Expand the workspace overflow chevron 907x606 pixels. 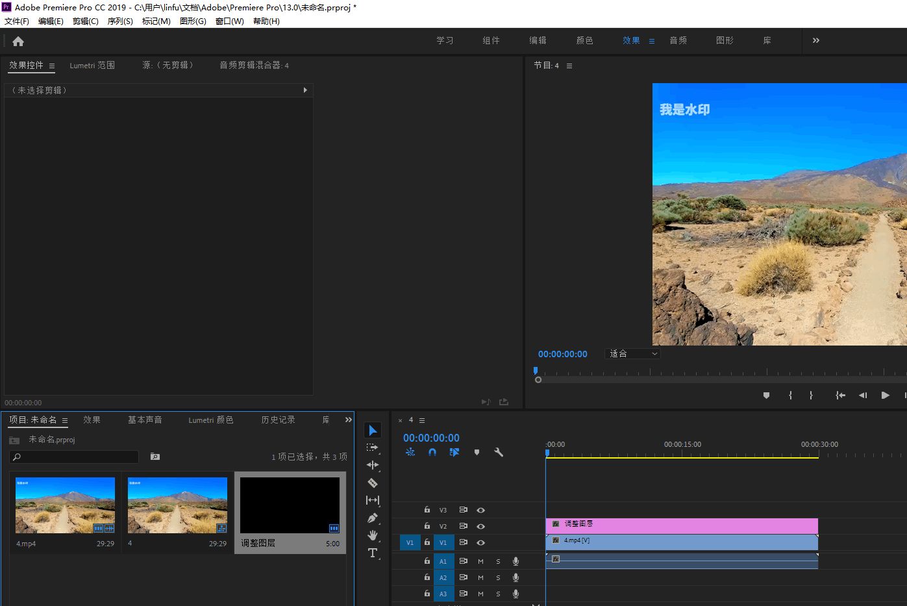816,40
